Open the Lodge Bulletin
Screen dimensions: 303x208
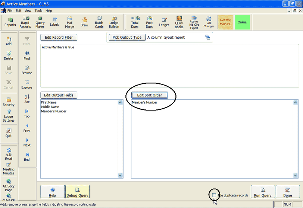pyautogui.click(x=114, y=22)
